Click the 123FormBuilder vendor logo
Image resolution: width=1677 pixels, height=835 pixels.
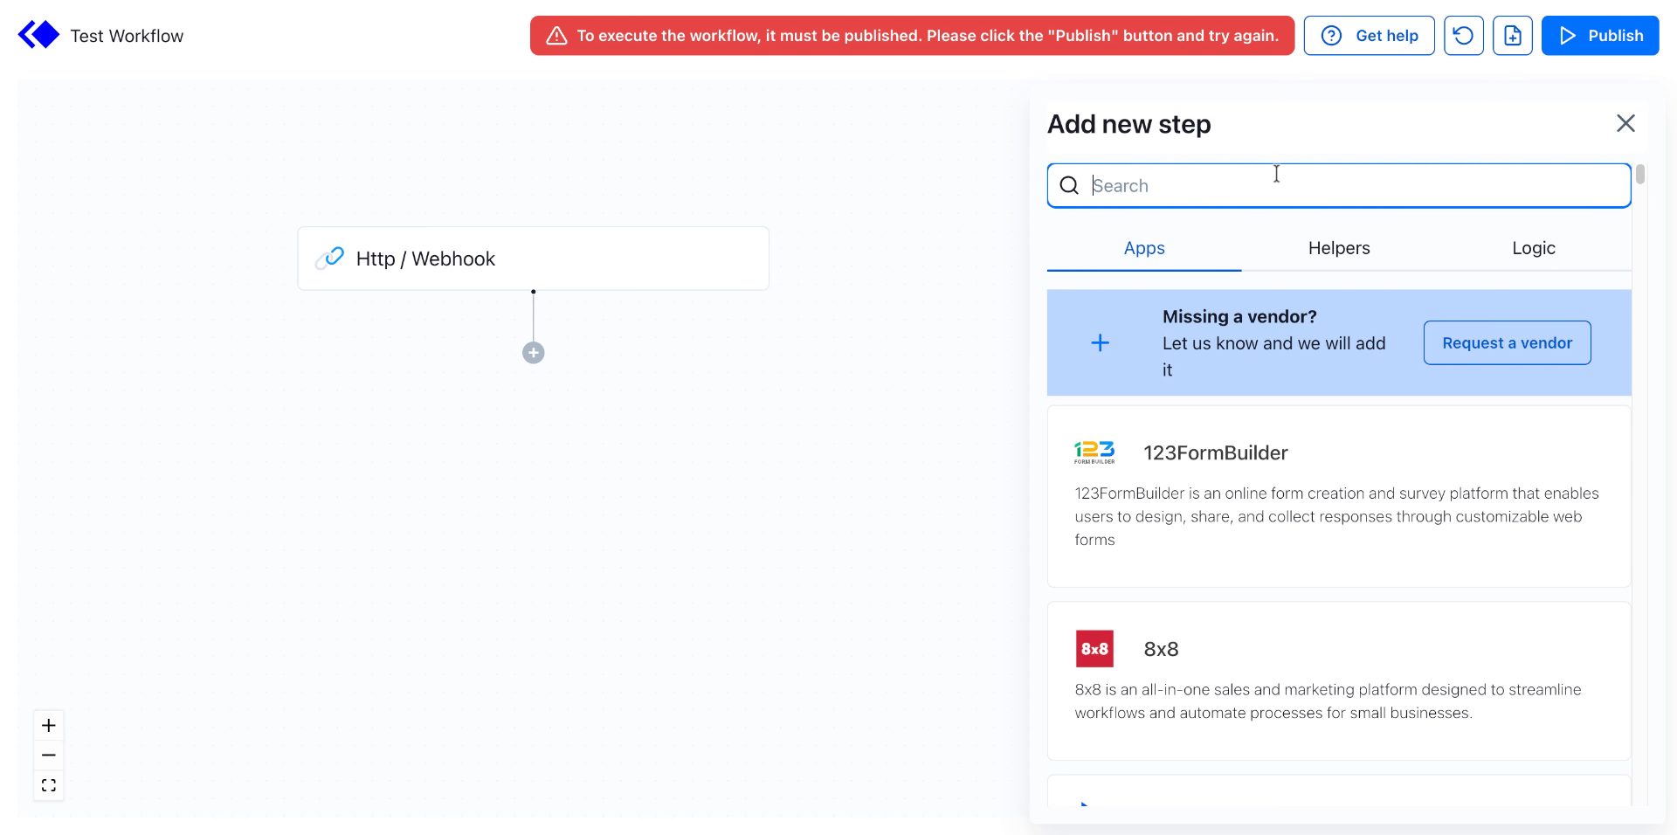pyautogui.click(x=1094, y=452)
